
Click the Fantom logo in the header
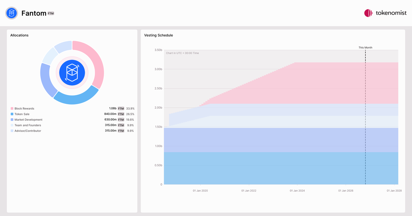12,13
